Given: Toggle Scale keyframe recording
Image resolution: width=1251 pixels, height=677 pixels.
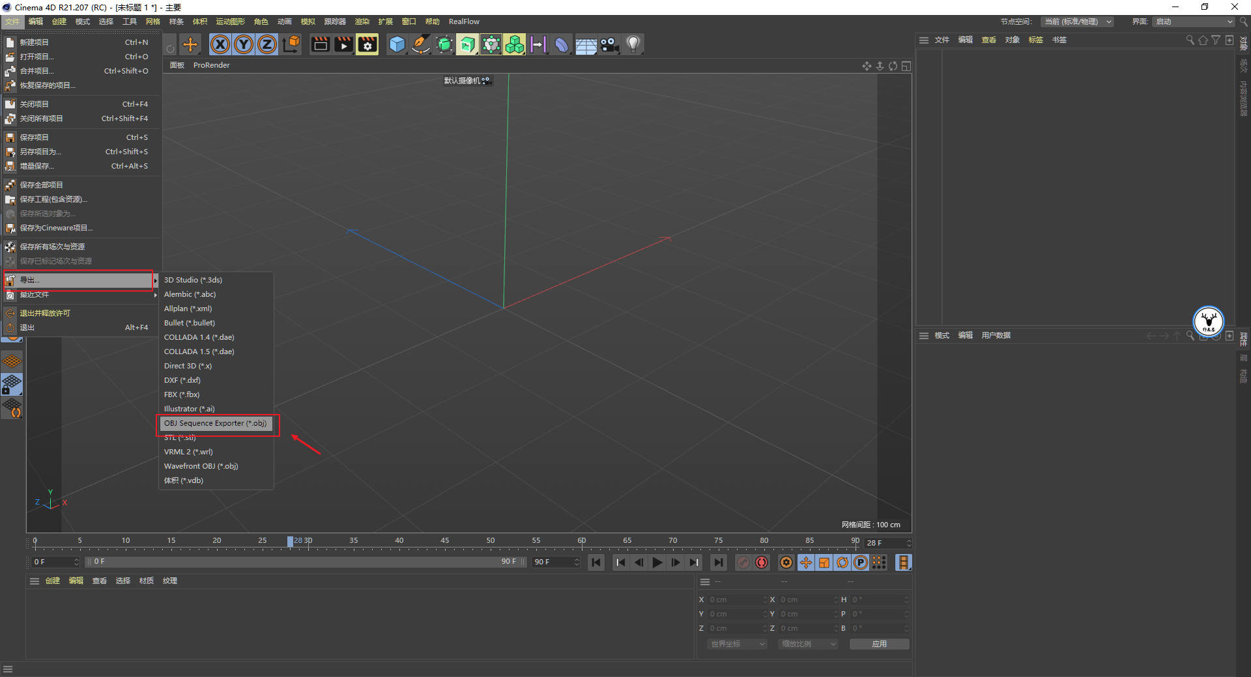Looking at the screenshot, I should (824, 562).
